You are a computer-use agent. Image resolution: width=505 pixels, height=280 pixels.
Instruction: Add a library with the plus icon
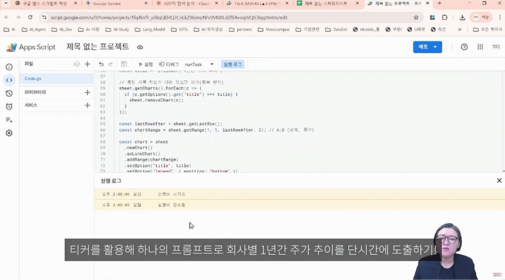(x=87, y=93)
